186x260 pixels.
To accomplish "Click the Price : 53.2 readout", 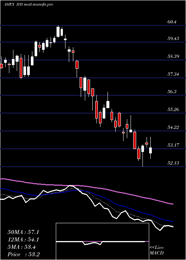I will pyautogui.click(x=23, y=254).
